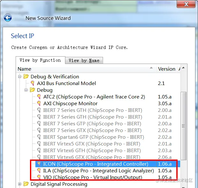This screenshot has height=188, width=198.
Task: Click the VIO core lightbulb icon
Action: click(39, 177)
